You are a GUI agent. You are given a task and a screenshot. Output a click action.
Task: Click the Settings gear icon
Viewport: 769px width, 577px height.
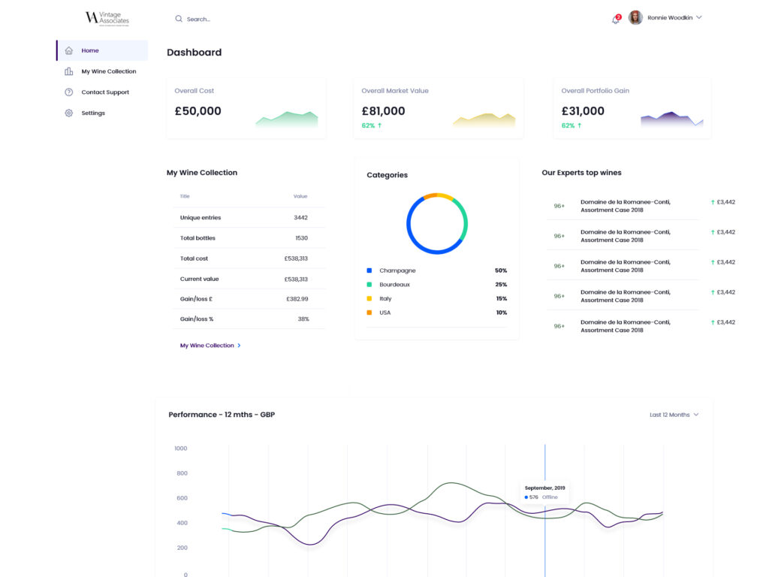tap(68, 113)
